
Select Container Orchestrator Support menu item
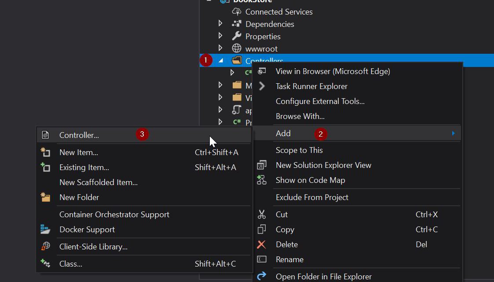(x=114, y=215)
